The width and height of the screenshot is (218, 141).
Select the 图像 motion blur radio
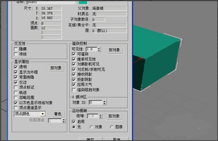point(112,127)
